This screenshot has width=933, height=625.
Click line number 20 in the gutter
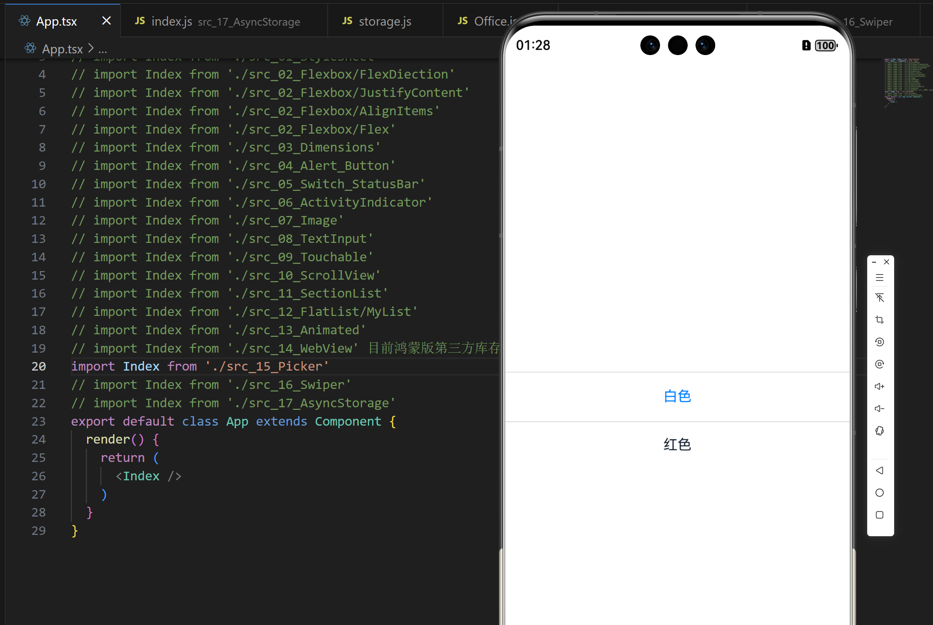(38, 367)
